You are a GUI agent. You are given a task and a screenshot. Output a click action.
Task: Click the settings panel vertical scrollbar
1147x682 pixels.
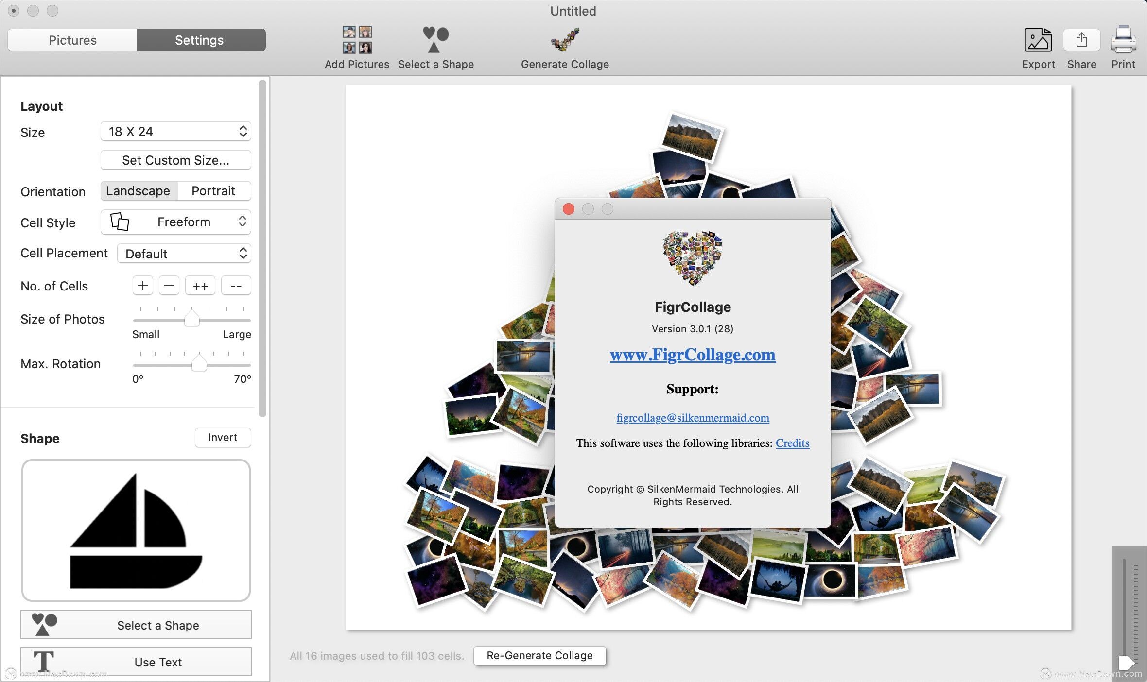262,248
